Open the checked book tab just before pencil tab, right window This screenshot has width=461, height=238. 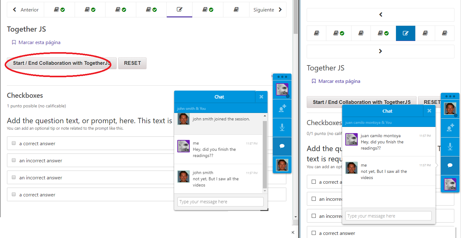[383, 33]
